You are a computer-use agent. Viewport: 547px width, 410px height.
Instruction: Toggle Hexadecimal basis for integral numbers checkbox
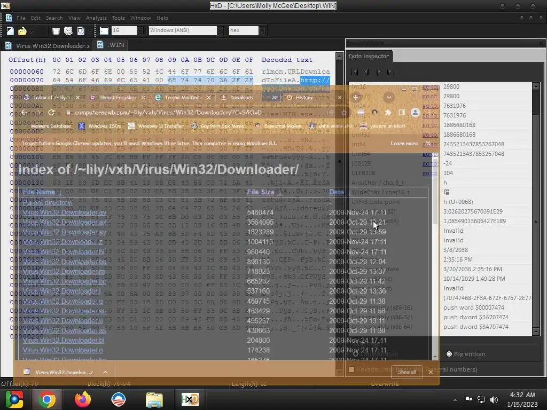(x=351, y=369)
